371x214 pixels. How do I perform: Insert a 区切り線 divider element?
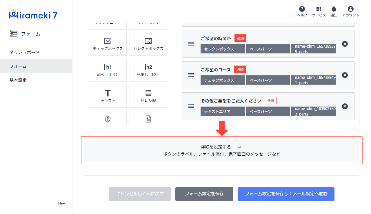[148, 96]
